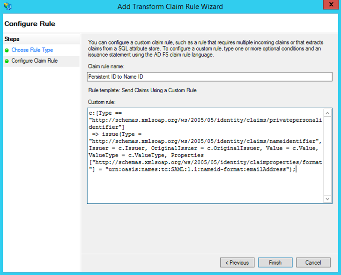Click the "Custom rule:" label
The width and height of the screenshot is (341, 275).
tap(101, 102)
